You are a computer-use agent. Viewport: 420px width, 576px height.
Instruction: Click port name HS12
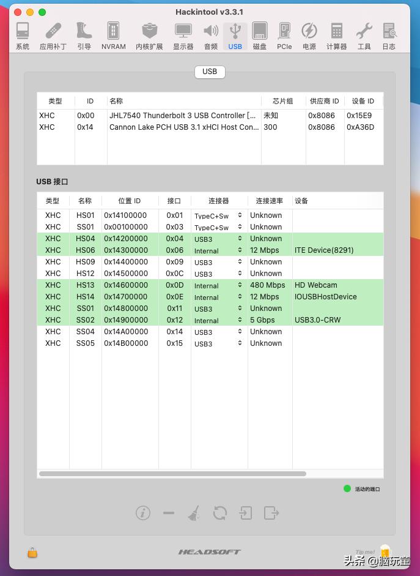pyautogui.click(x=86, y=273)
